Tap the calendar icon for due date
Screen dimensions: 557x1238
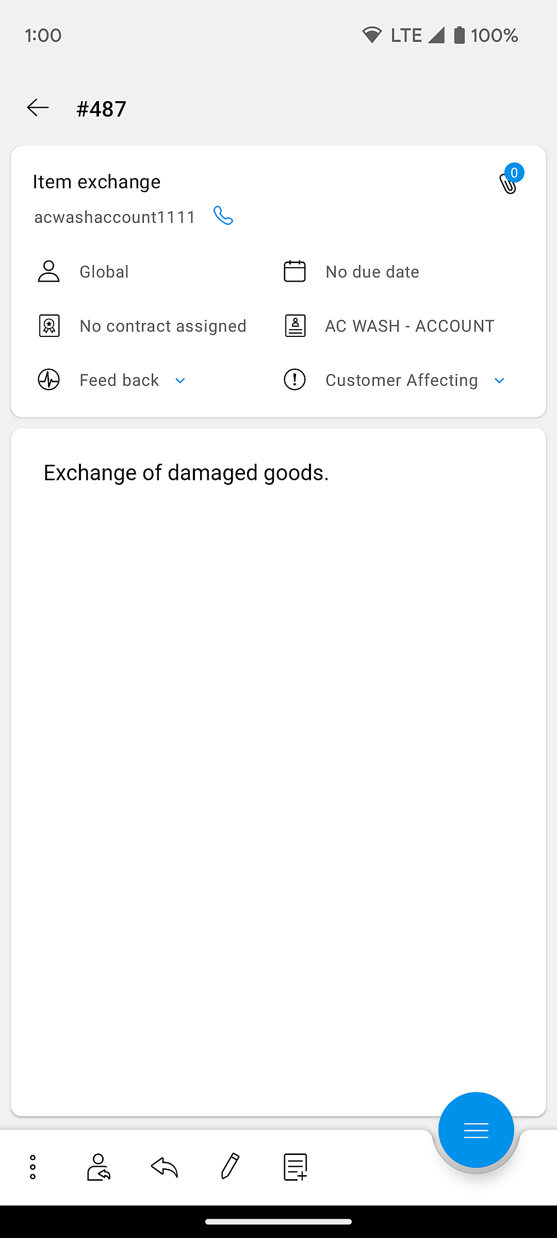[295, 271]
